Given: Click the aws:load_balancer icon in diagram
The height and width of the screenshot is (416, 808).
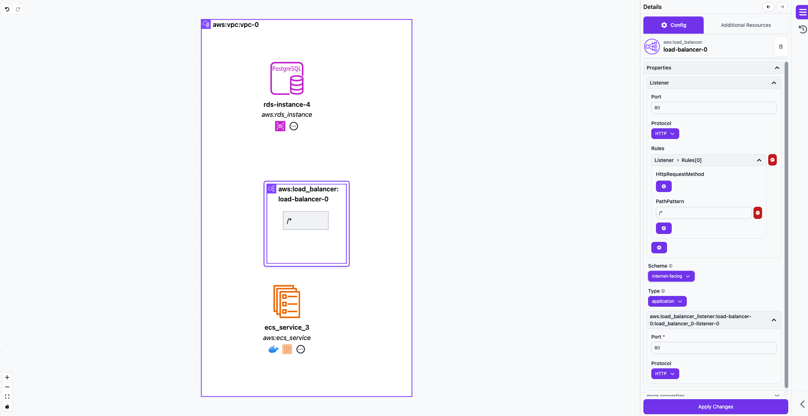Looking at the screenshot, I should tap(271, 189).
